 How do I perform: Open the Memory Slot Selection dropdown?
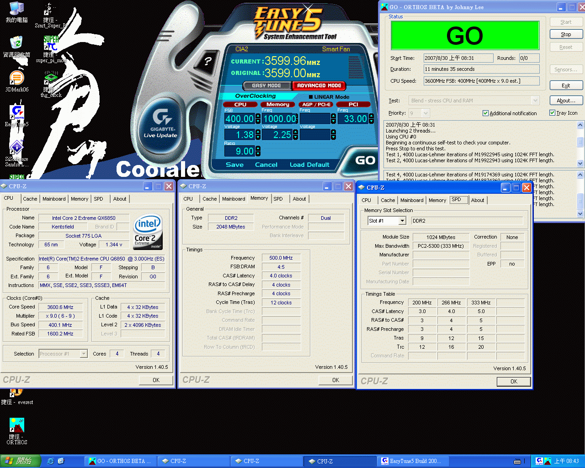pyautogui.click(x=402, y=221)
